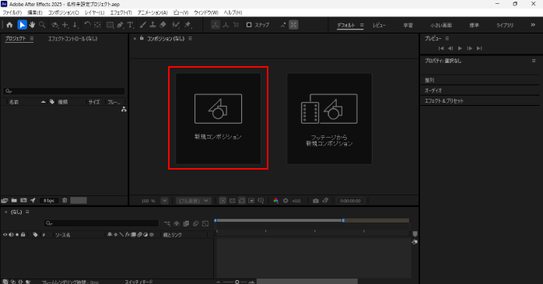Open the プロジェクト panel menu
The height and width of the screenshot is (284, 543).
click(32, 38)
